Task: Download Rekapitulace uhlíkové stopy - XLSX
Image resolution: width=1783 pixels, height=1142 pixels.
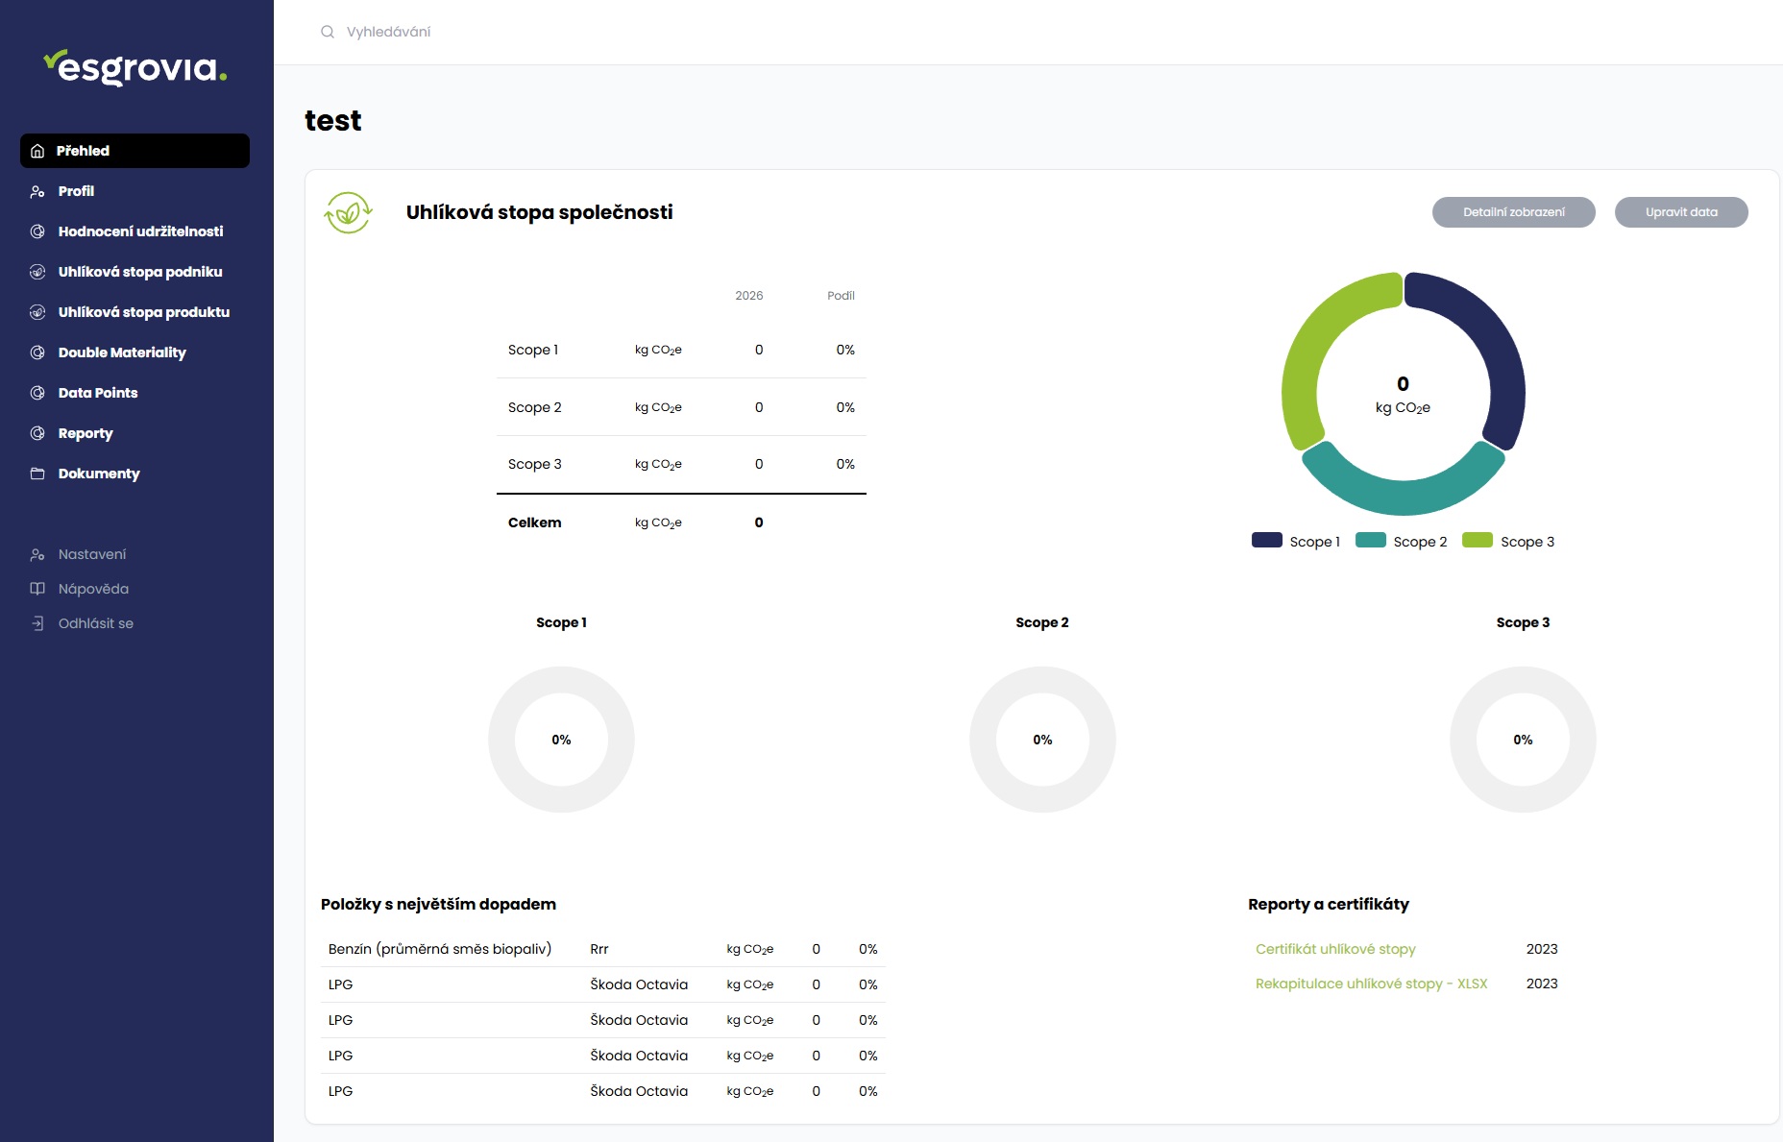Action: (1371, 984)
